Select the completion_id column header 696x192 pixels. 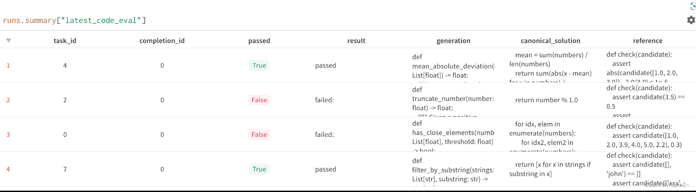pos(162,40)
